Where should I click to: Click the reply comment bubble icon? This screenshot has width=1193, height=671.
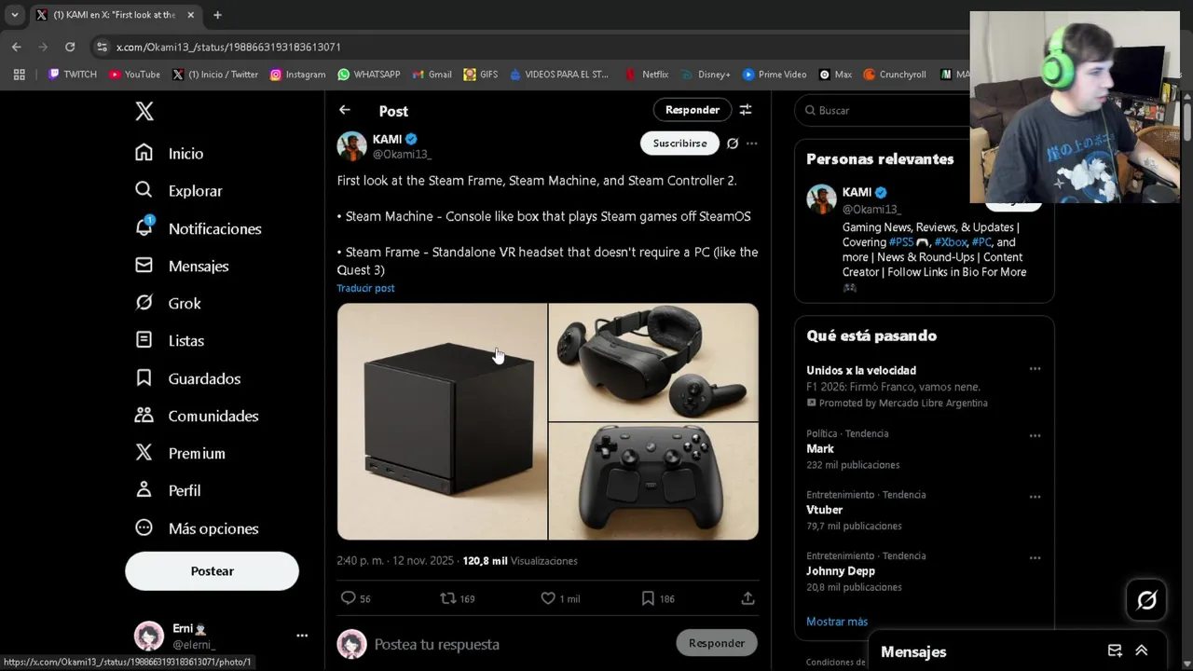pyautogui.click(x=349, y=598)
